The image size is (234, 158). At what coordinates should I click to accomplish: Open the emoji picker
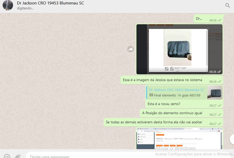click(x=7, y=156)
